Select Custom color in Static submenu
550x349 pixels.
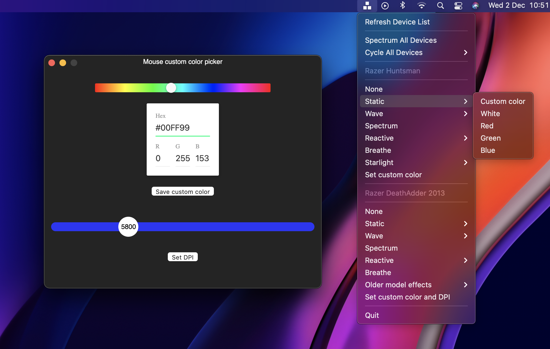tap(502, 101)
